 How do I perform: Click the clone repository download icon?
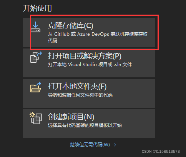point(36,27)
